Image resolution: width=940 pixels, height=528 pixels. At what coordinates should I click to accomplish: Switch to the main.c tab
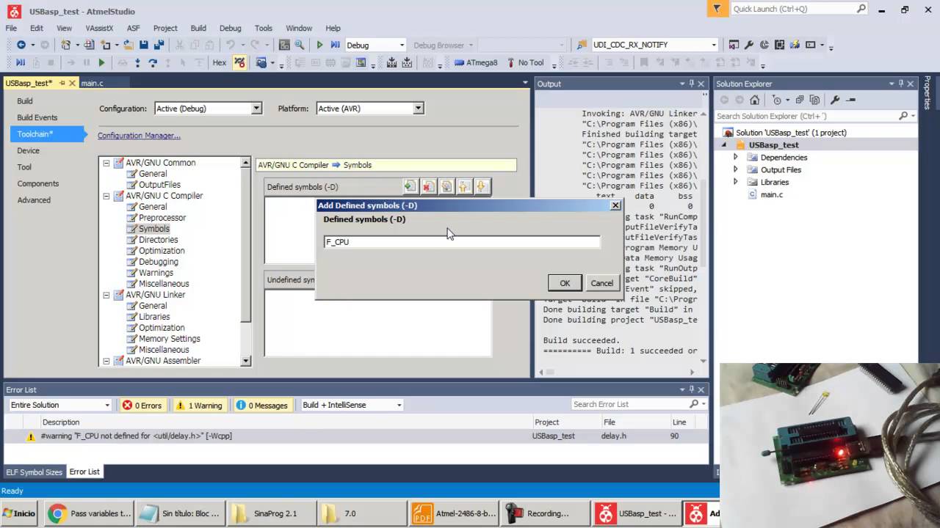(92, 83)
